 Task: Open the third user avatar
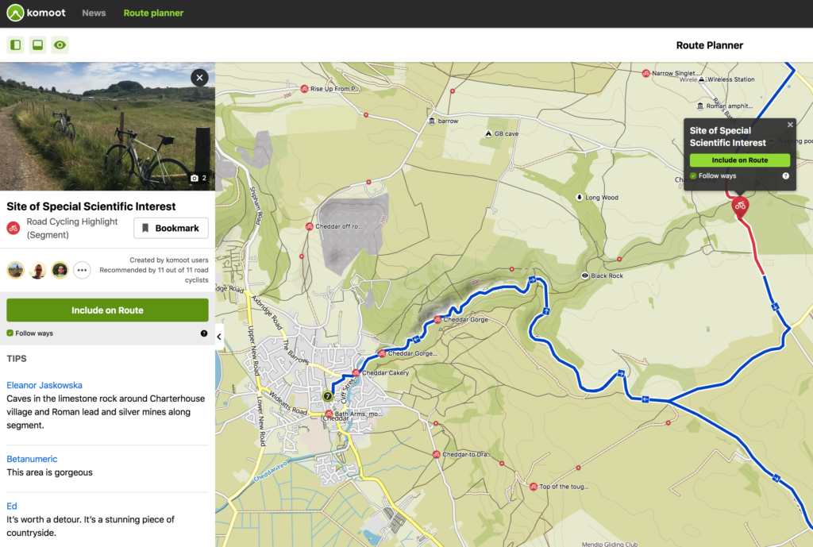pyautogui.click(x=60, y=270)
